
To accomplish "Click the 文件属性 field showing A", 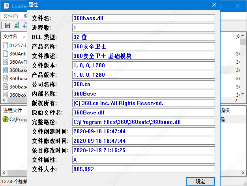I will tap(144, 160).
